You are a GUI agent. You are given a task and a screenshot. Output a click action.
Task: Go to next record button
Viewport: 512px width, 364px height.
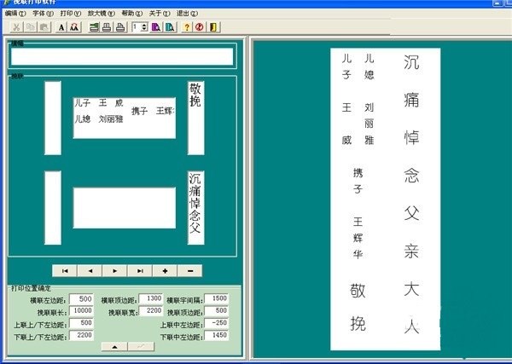[x=114, y=271]
